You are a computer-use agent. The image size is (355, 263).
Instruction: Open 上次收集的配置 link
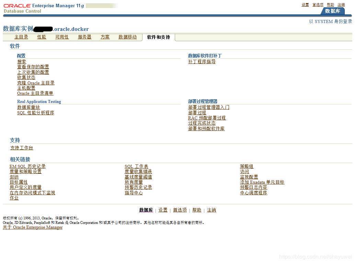pos(33,72)
